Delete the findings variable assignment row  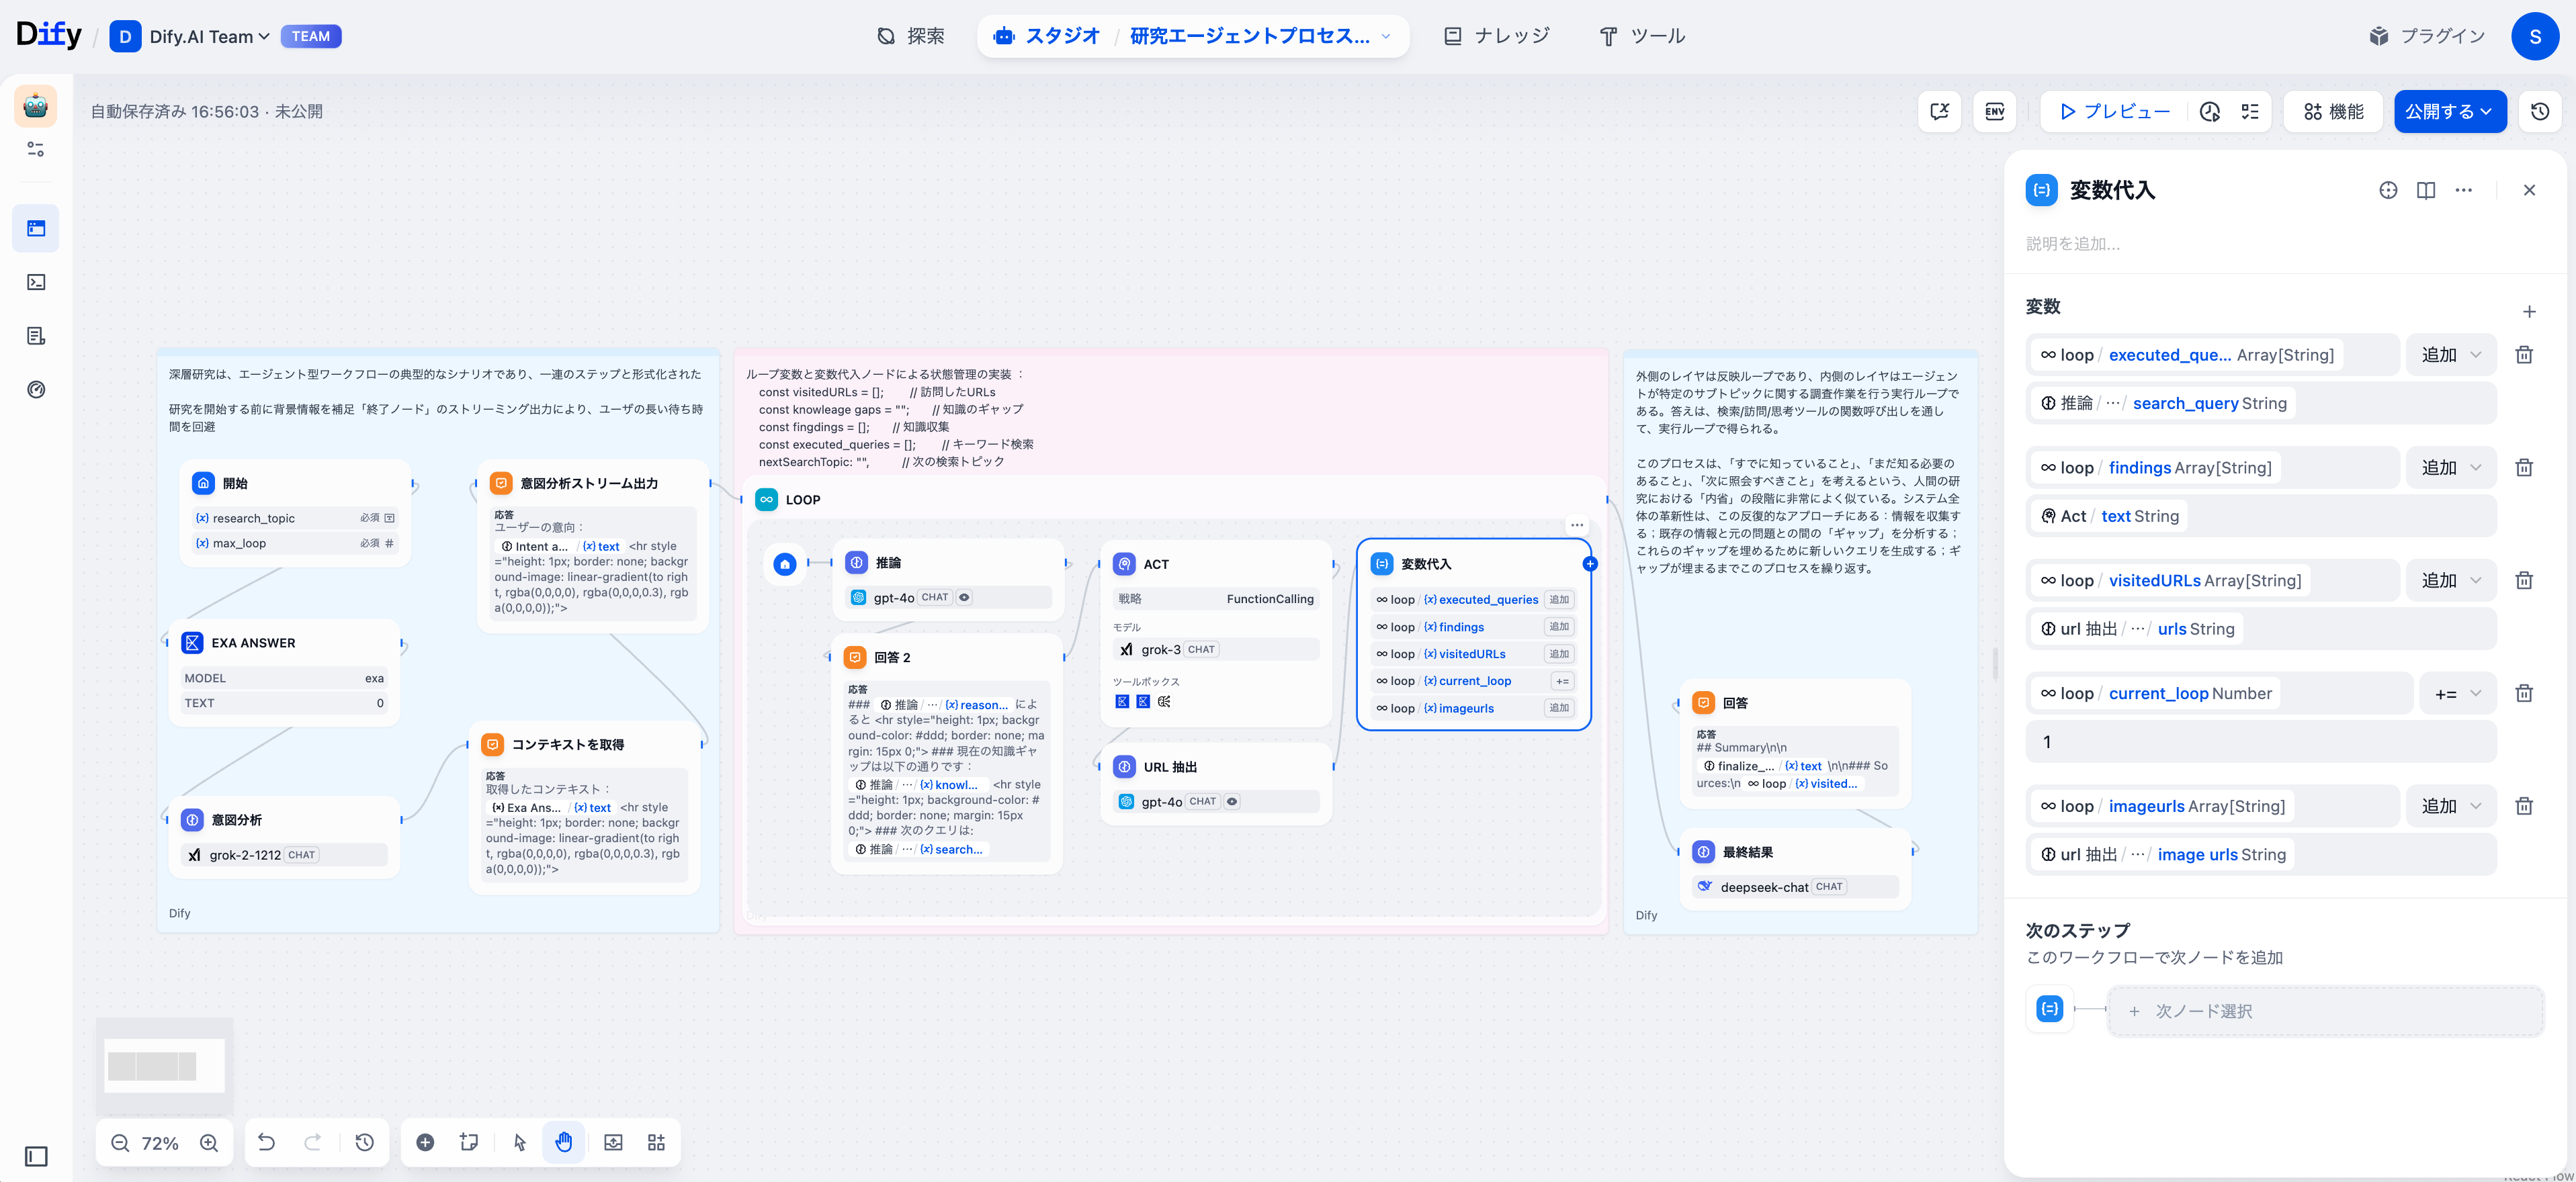(2524, 467)
